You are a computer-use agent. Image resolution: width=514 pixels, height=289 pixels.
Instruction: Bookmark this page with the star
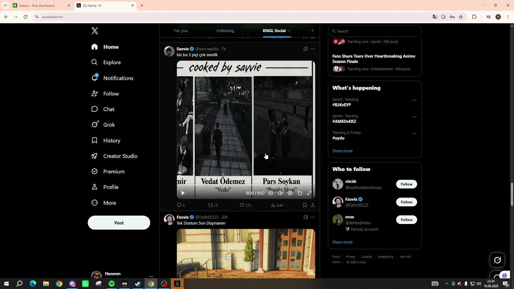tap(461, 17)
